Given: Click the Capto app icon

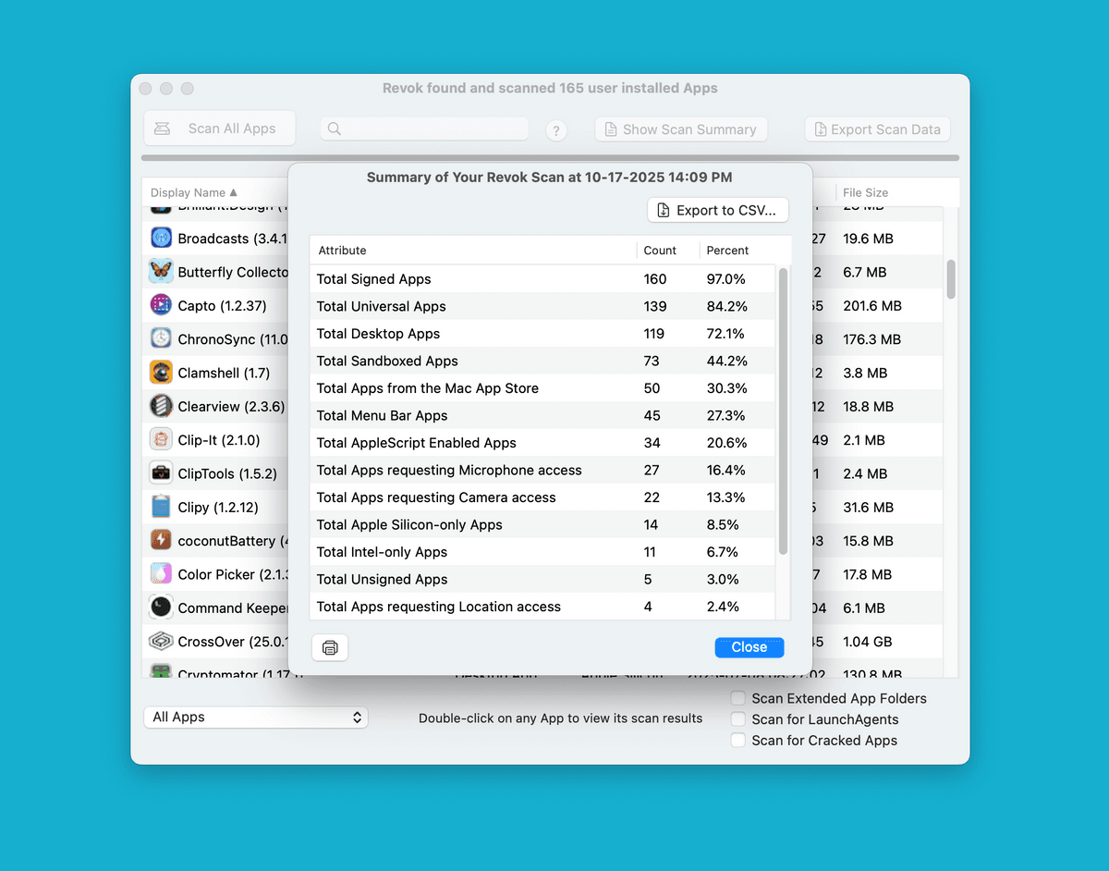Looking at the screenshot, I should (x=161, y=305).
